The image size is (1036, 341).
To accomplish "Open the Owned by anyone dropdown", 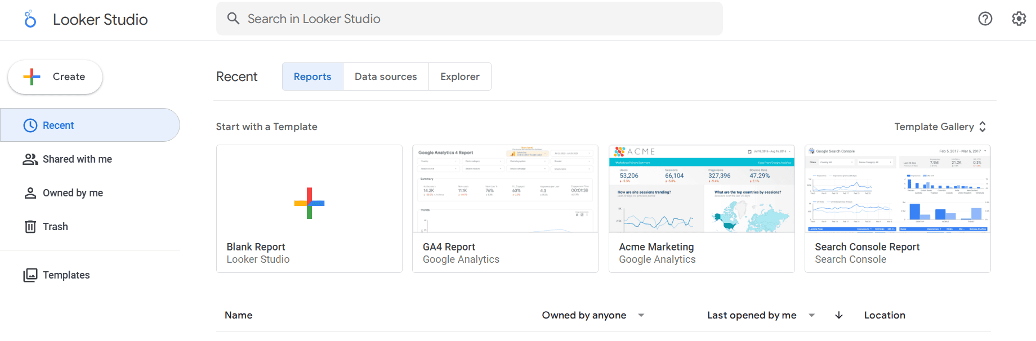I will [593, 315].
